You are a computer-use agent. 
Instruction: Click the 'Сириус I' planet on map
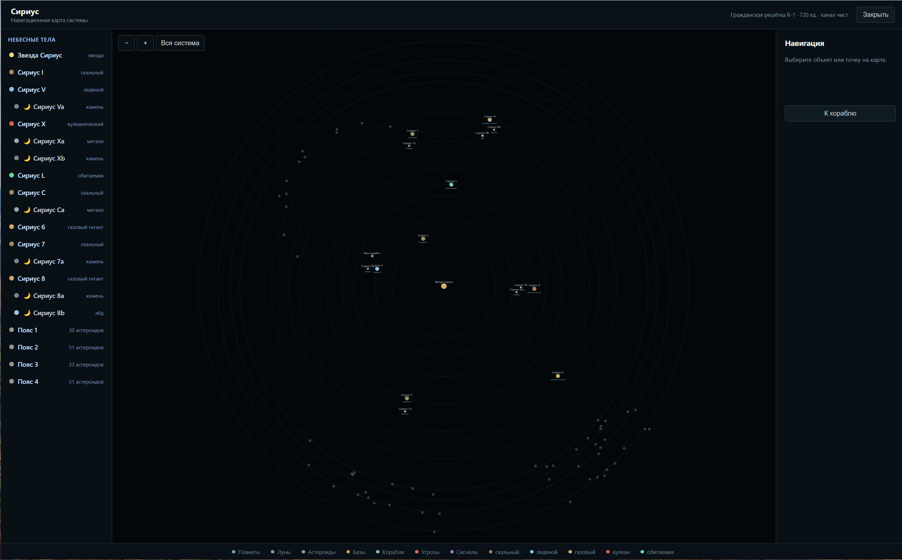coord(423,239)
